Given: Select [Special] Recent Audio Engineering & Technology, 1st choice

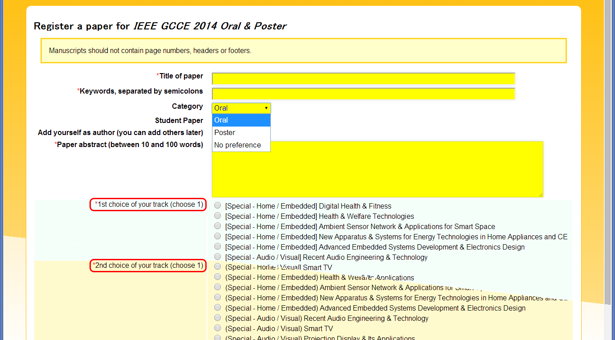Looking at the screenshot, I should (x=217, y=257).
